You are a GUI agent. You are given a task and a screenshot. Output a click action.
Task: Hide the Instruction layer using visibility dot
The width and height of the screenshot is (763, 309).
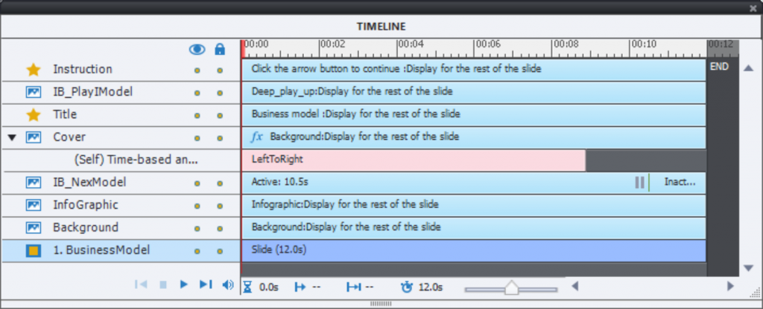[197, 71]
